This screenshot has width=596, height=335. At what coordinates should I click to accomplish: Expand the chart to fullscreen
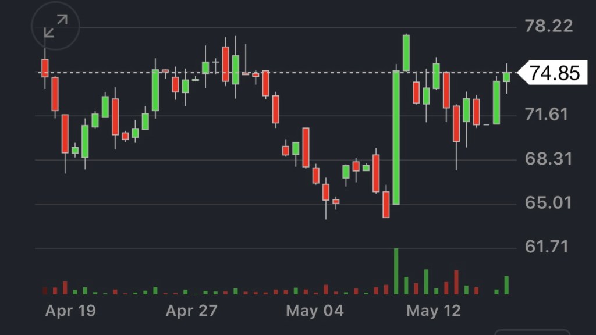[x=56, y=26]
